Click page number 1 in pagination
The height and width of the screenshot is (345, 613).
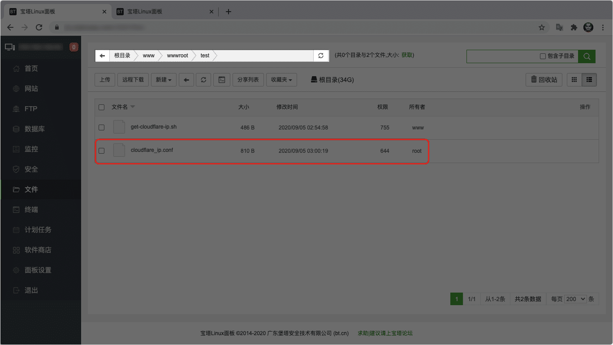[x=457, y=299]
